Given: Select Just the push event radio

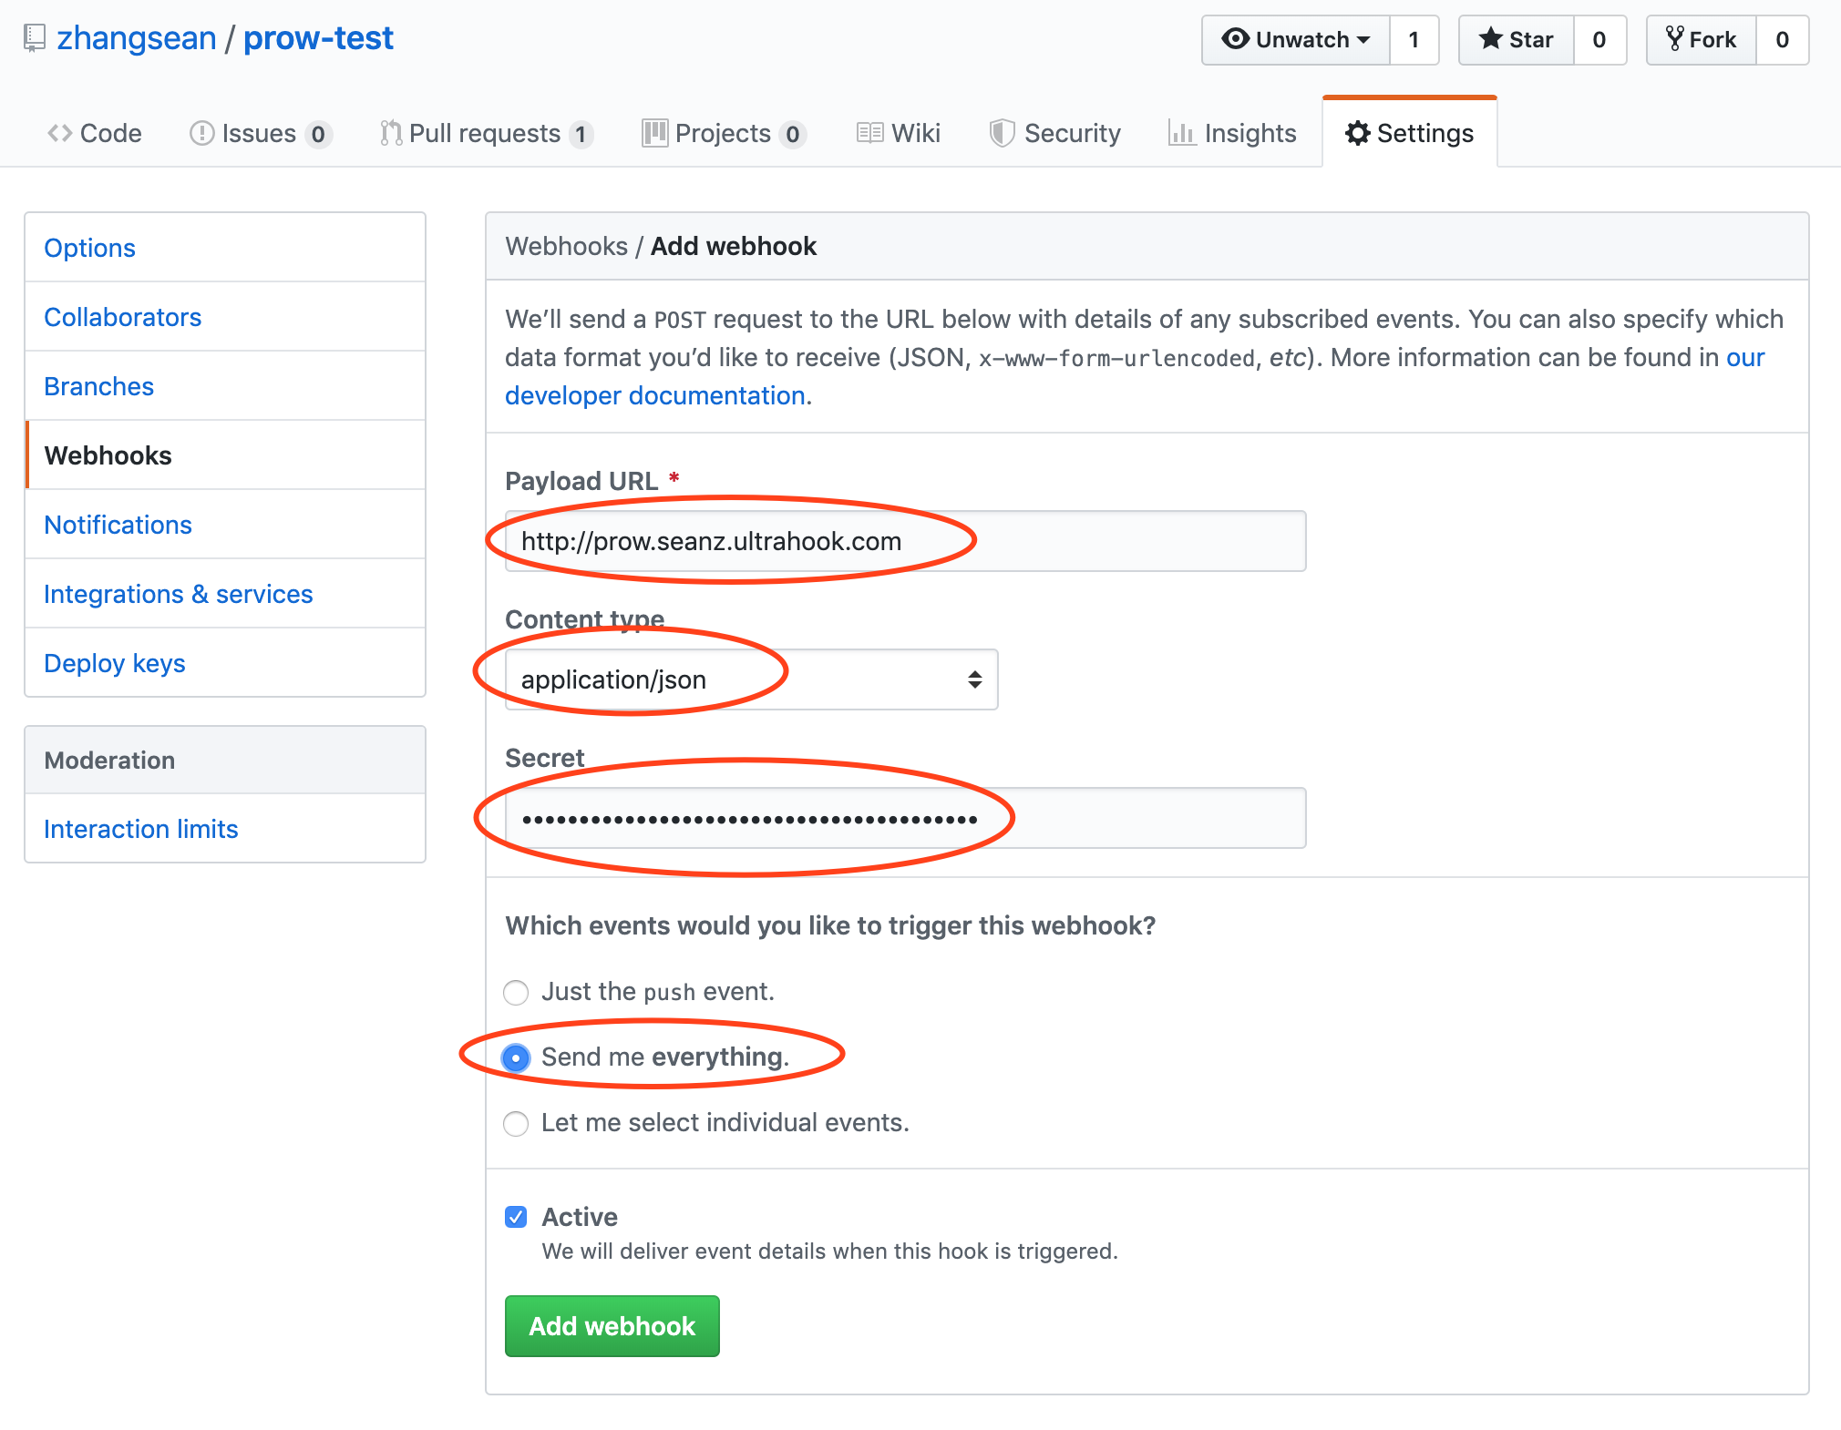Looking at the screenshot, I should (516, 992).
